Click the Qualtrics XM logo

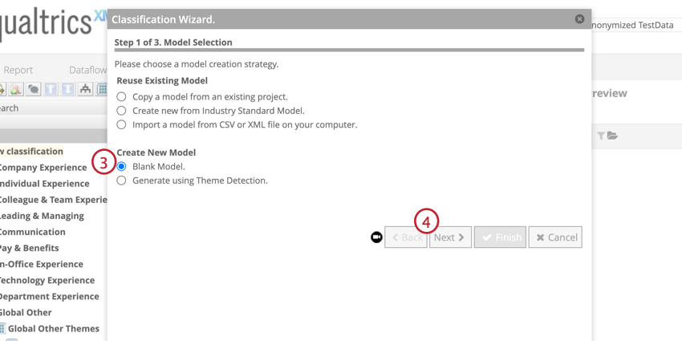52,24
